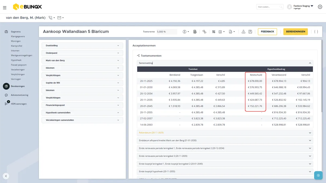
Task: Open the Fastlane Staging account dropdown
Action: pos(312,6)
